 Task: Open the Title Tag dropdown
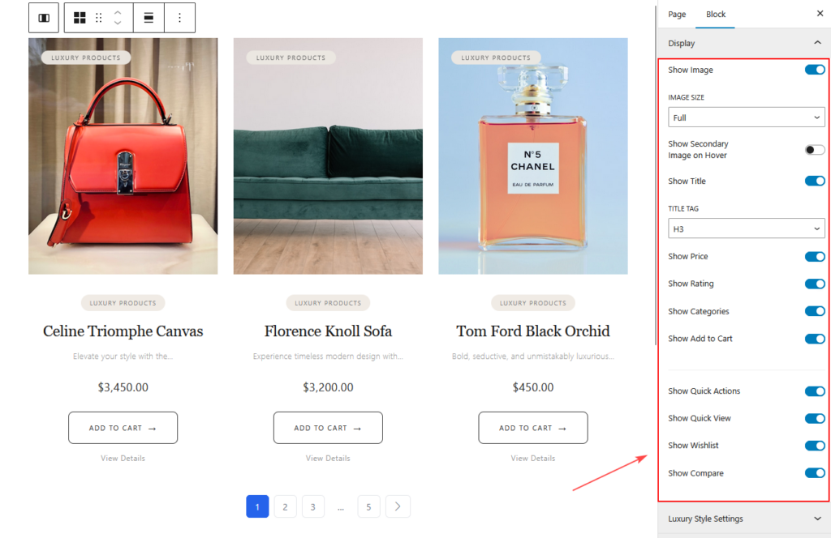747,229
